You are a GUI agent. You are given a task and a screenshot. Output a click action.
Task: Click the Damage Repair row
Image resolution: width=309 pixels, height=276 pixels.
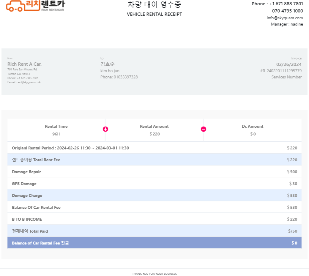(x=154, y=172)
